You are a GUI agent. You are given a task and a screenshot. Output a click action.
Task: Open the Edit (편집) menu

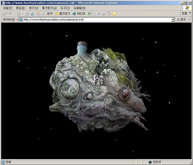21,8
